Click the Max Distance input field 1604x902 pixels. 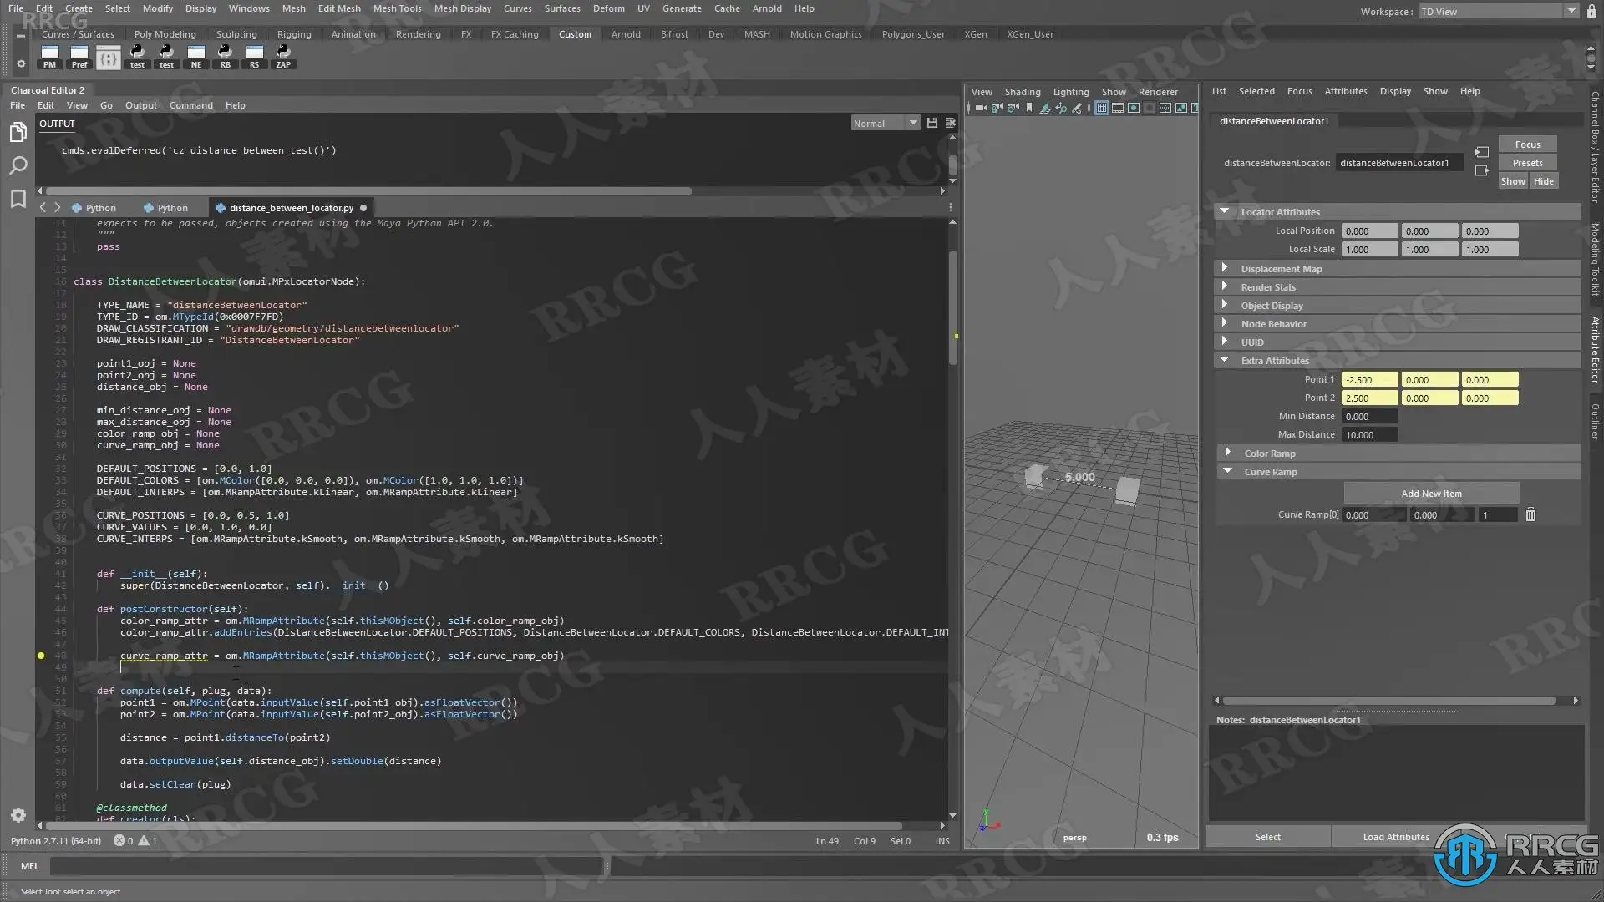(x=1368, y=435)
